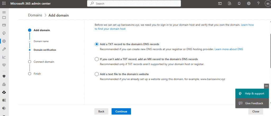Click the Continue button
Screen dimensions: 271x116
click(121, 111)
